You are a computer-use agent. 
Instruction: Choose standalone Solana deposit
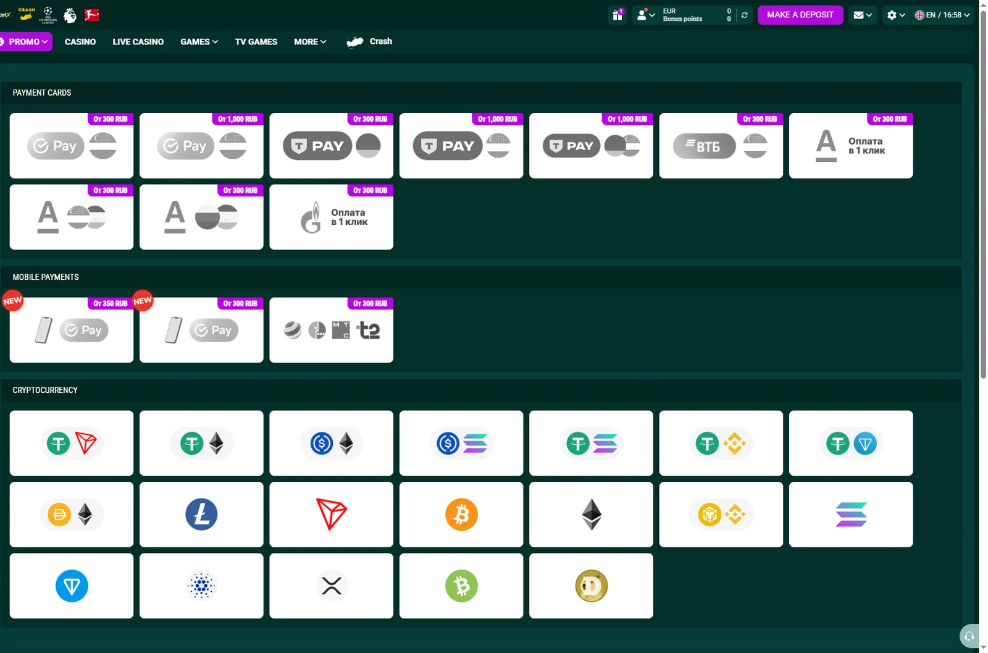click(851, 515)
